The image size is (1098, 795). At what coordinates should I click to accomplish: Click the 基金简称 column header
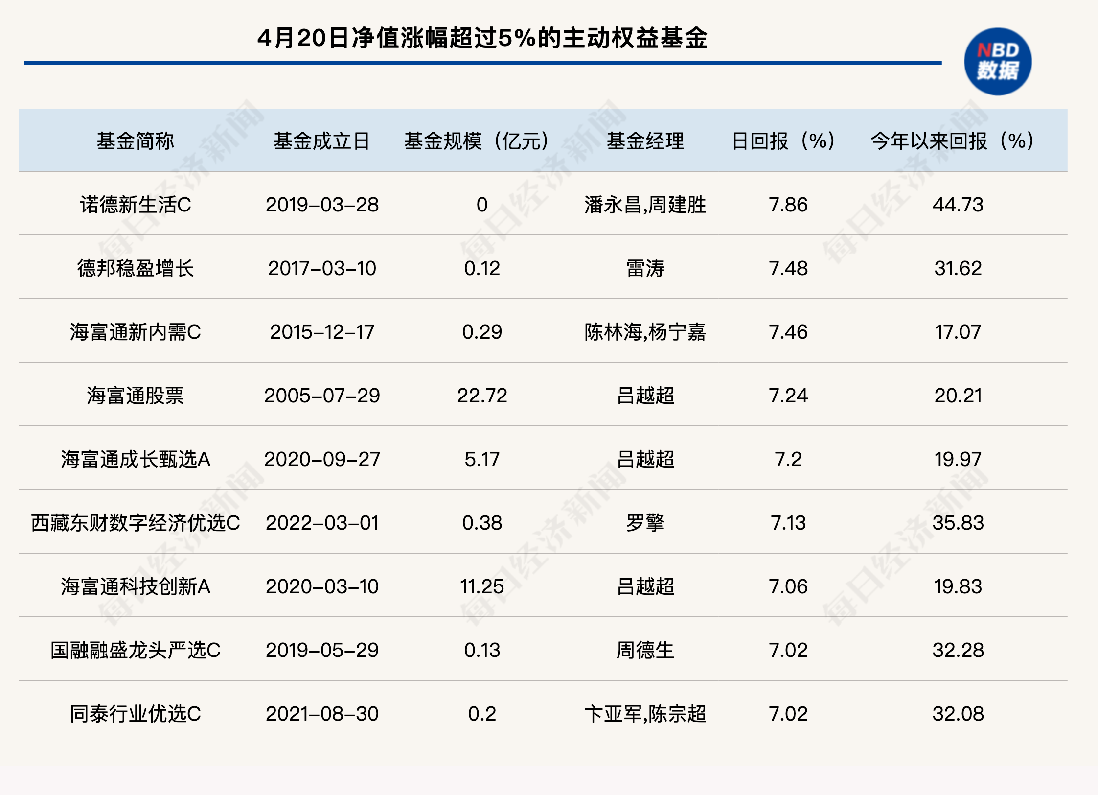136,141
